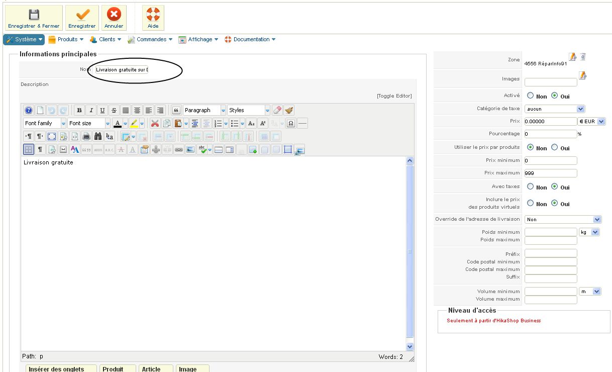Open the text color picker

pos(126,123)
